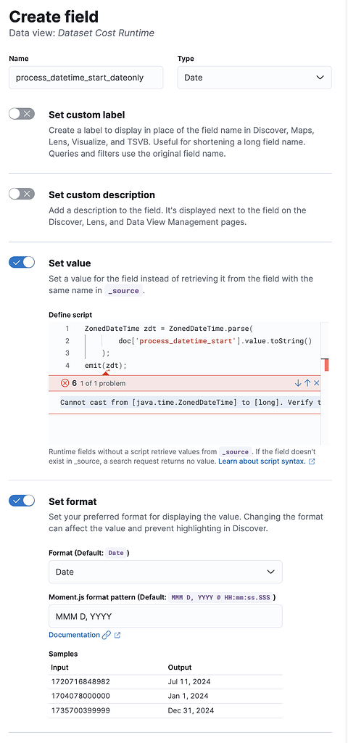Click the Moment.js format pattern field
The width and height of the screenshot is (348, 743).
tap(165, 617)
